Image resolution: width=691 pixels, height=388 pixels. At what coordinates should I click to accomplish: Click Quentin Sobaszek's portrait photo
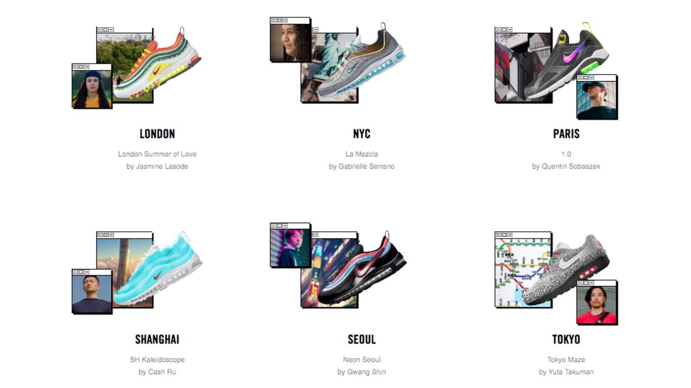(596, 100)
